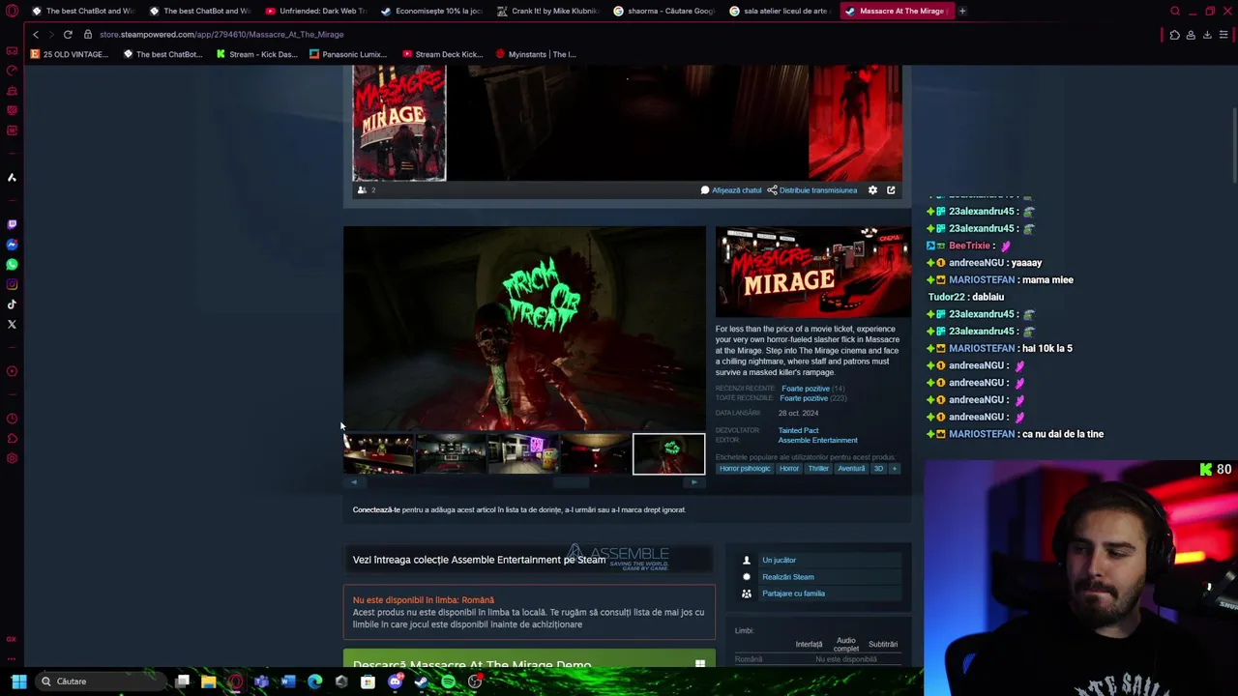Click the thumbnail strip scroll left arrow
1238x696 pixels.
click(x=354, y=481)
